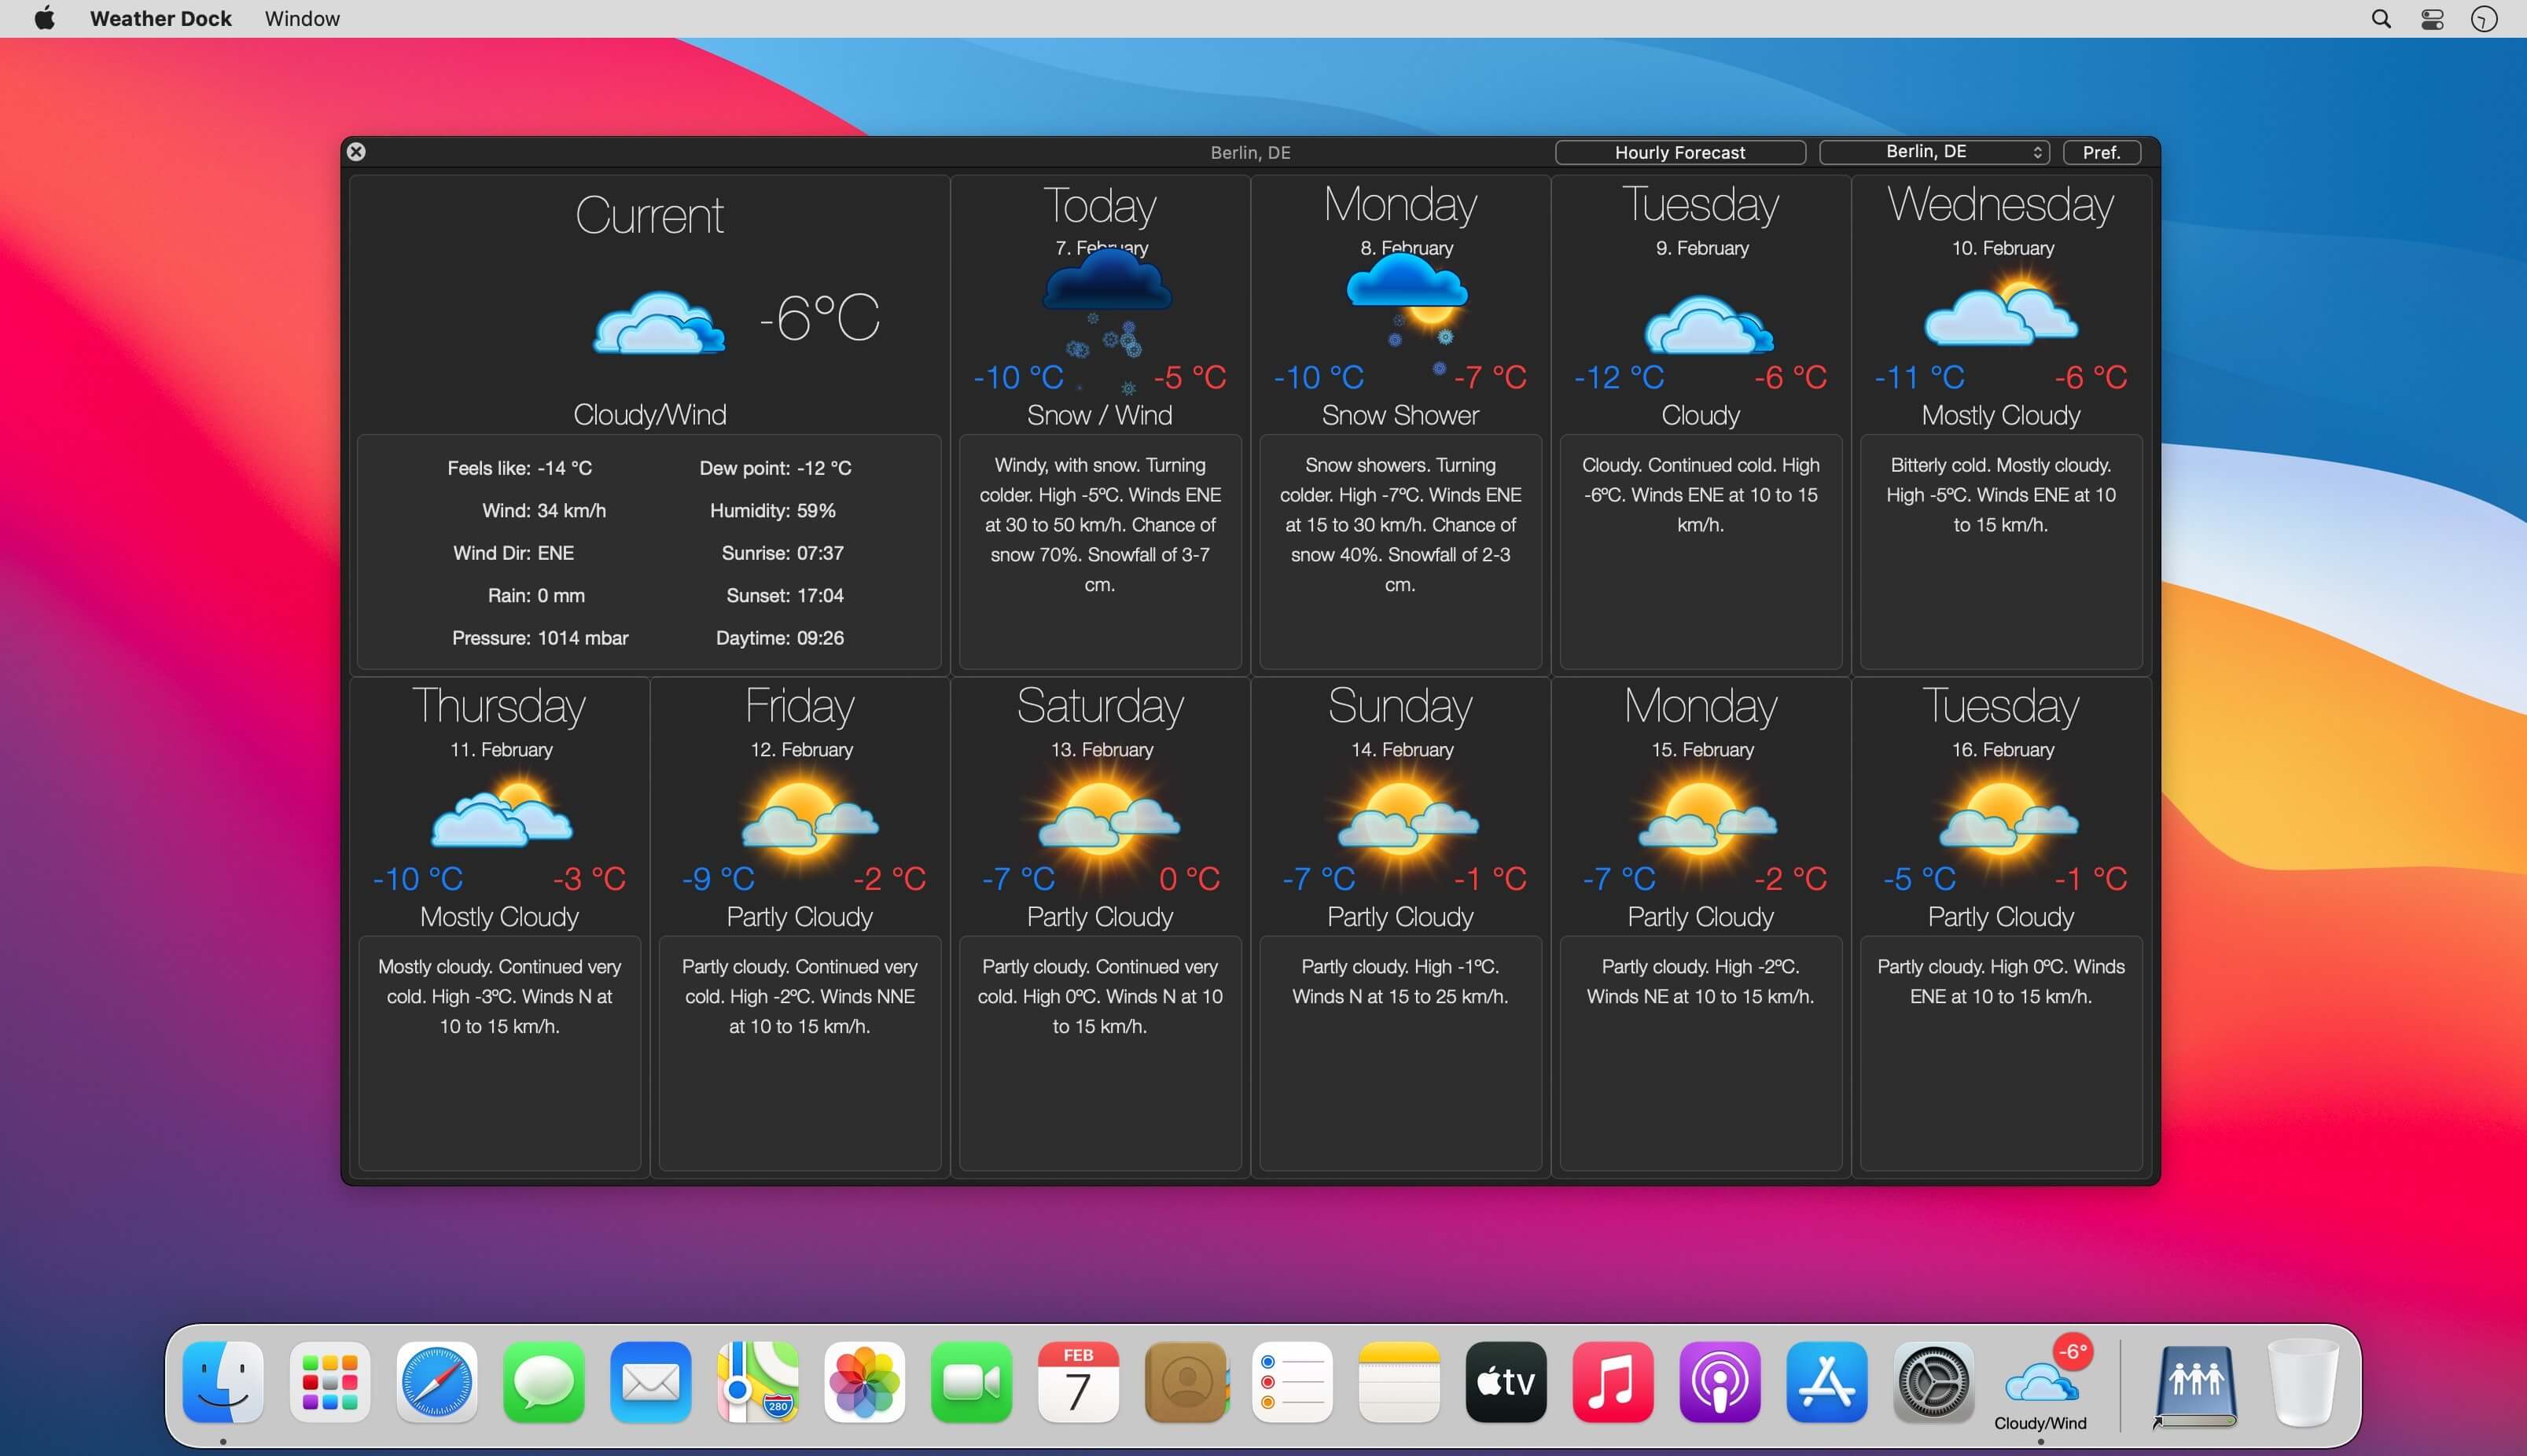
Task: Launch Apple TV from the Dock
Action: 1506,1381
